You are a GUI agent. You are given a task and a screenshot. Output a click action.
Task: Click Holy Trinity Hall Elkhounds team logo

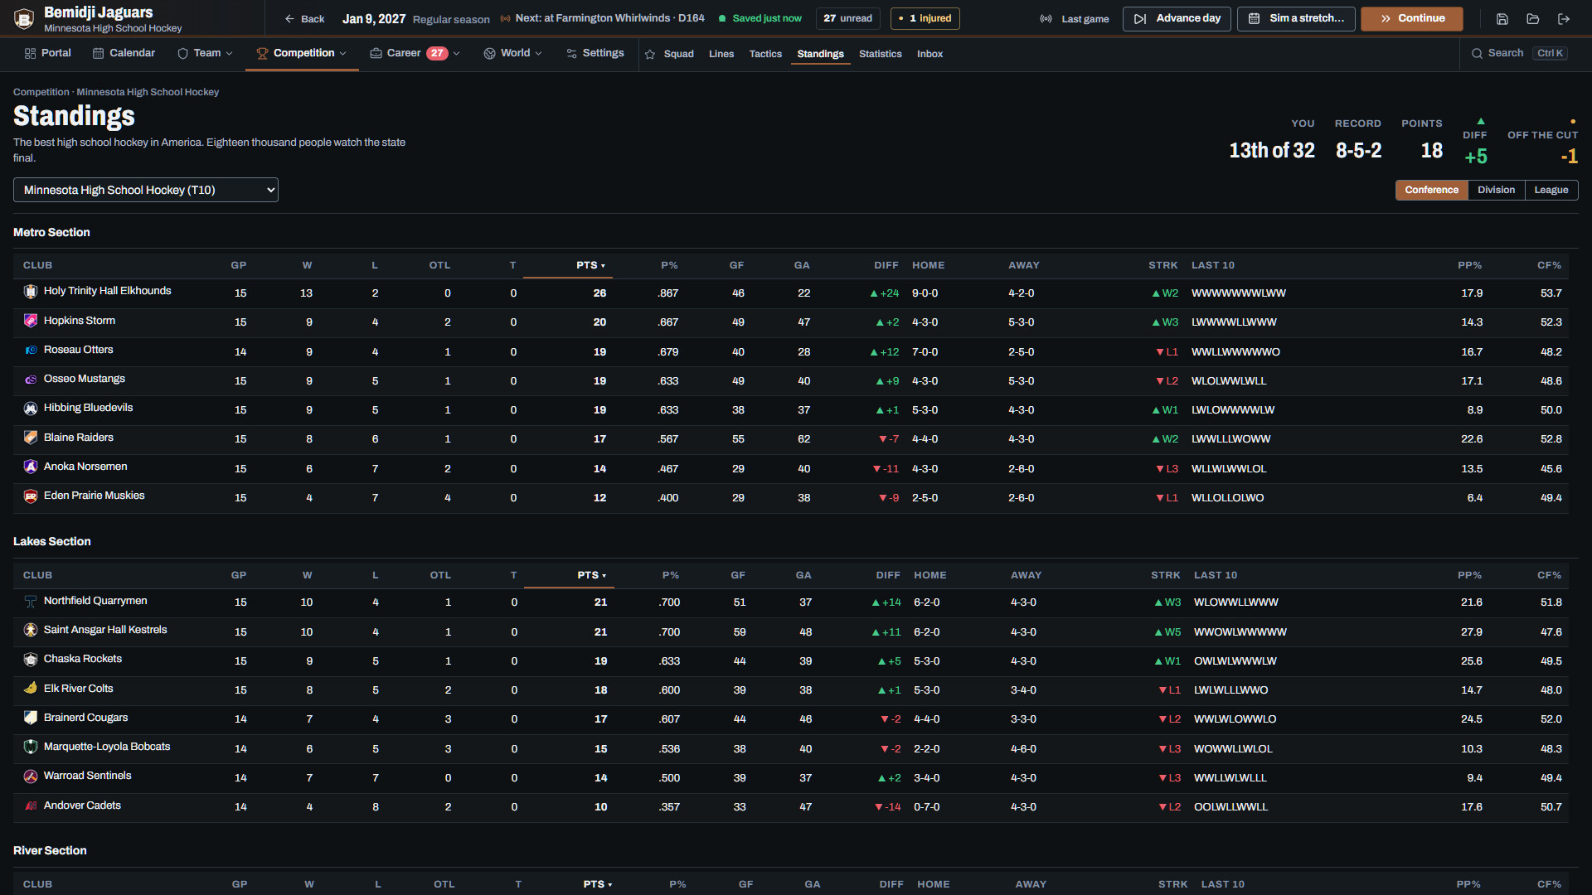(x=31, y=291)
